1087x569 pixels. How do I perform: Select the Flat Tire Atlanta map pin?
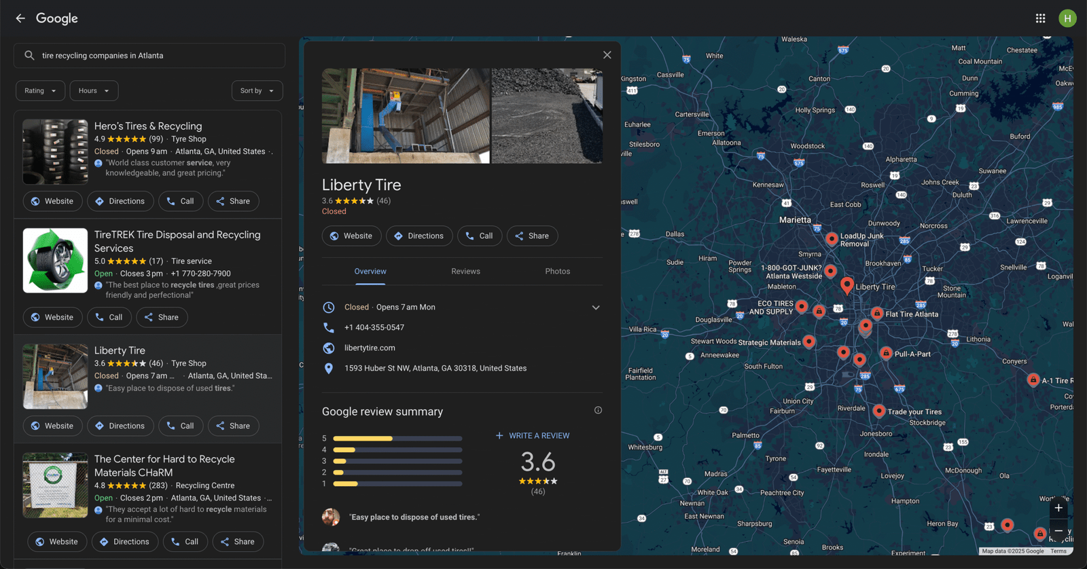pyautogui.click(x=877, y=313)
